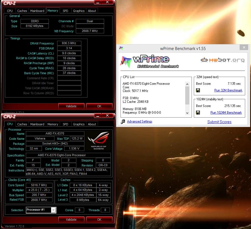Click OK in upper CPU-Z Memory window
This screenshot has height=229, width=251.
coord(99,106)
